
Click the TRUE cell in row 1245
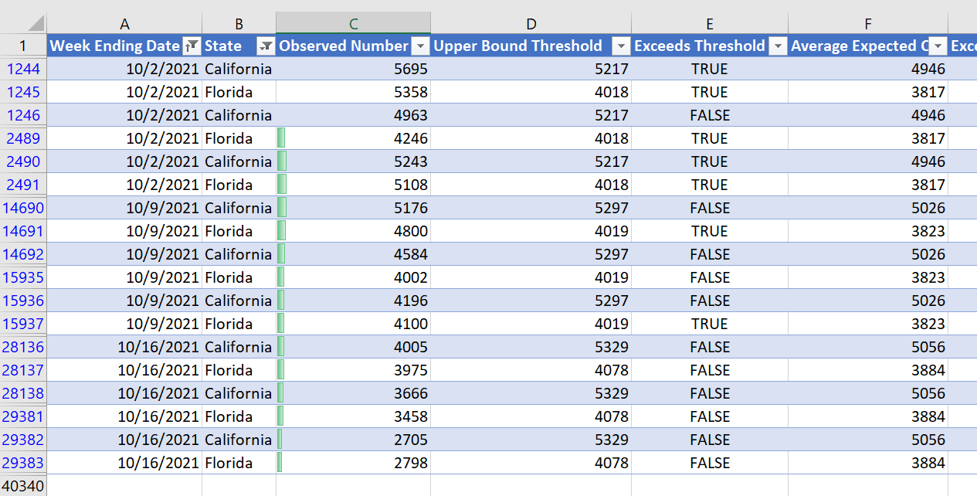[x=709, y=92]
